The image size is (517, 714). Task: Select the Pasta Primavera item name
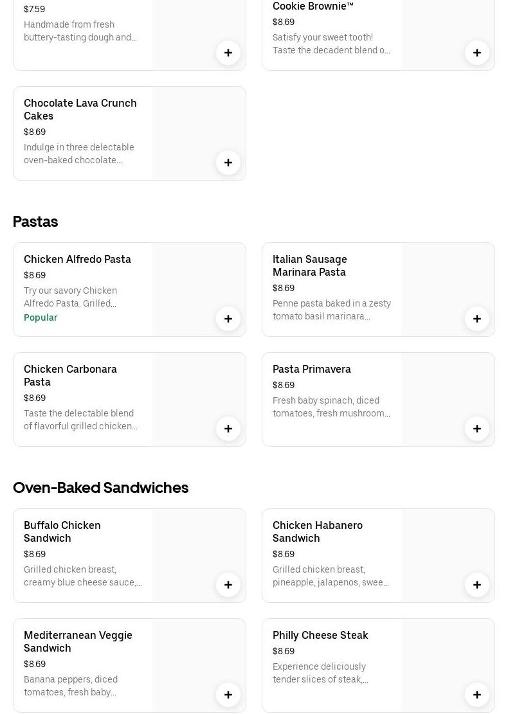coord(312,369)
